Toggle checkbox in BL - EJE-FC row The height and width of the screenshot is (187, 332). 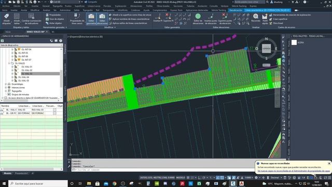pyautogui.click(x=54, y=113)
